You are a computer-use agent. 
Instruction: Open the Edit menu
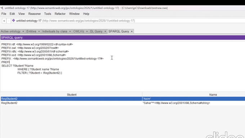[12, 14]
